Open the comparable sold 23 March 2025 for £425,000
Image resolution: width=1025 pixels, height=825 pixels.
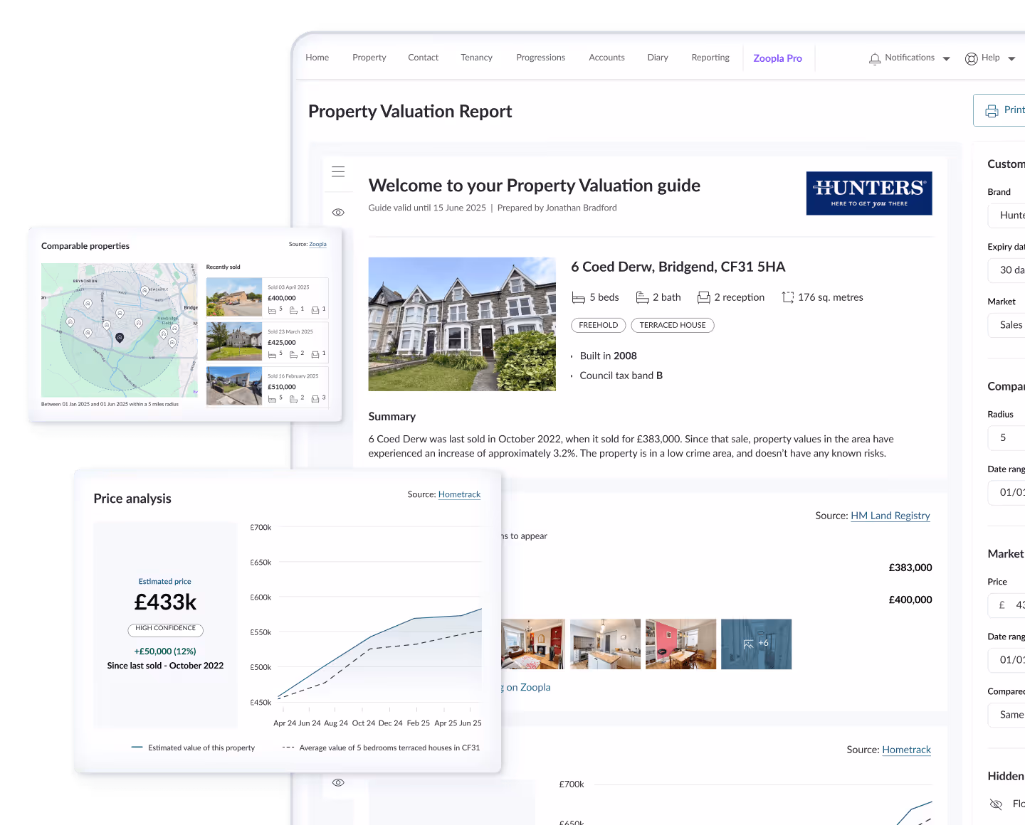click(x=268, y=341)
